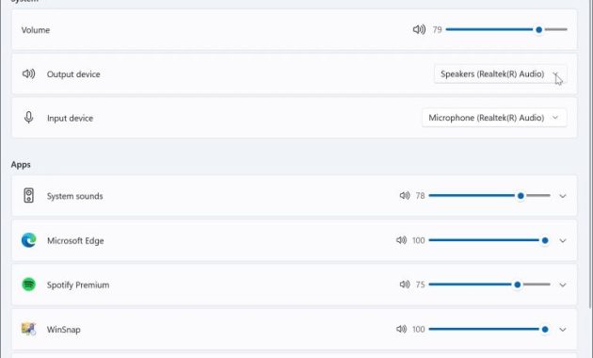Mute Spotify Premium via its speaker icon

coord(405,285)
